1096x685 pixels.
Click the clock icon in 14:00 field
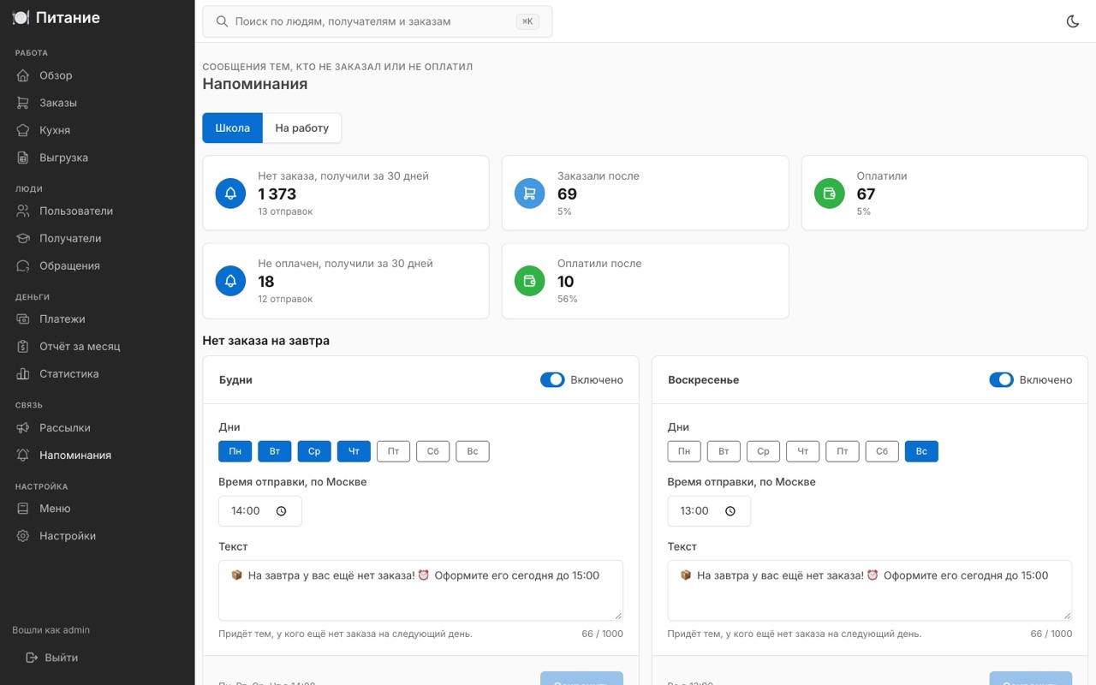point(282,511)
